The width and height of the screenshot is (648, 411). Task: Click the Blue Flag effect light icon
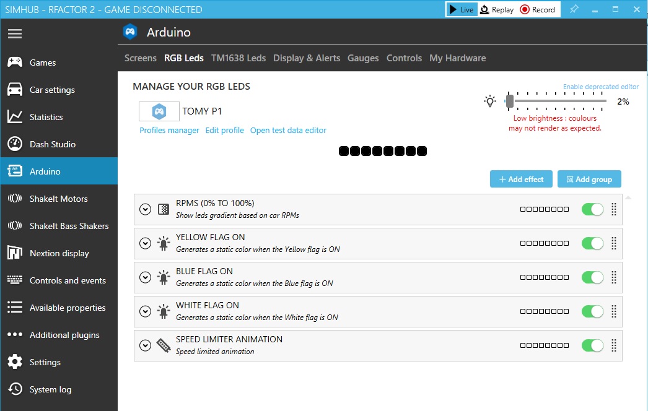(164, 277)
